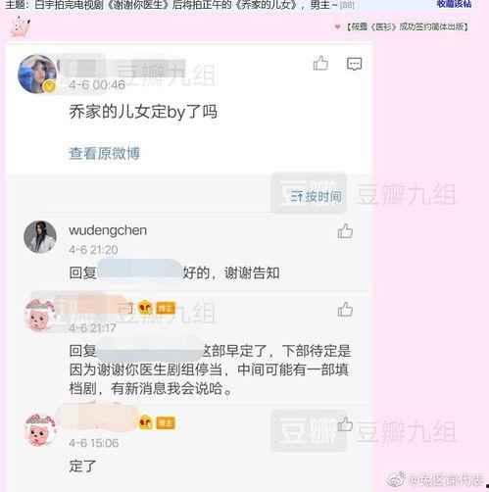Click the blurred mention in wudengchen's reply
The image size is (489, 492).
point(139,272)
